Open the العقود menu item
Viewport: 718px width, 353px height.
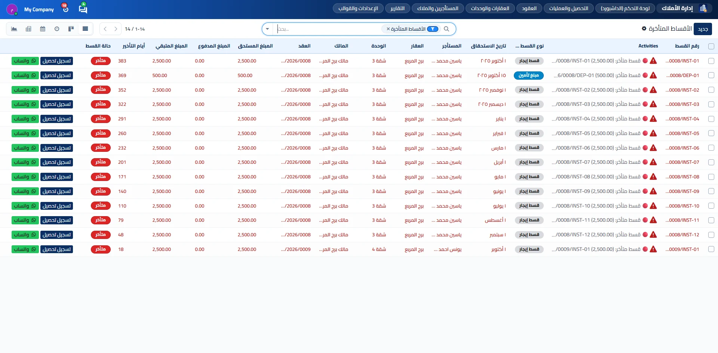pyautogui.click(x=529, y=8)
